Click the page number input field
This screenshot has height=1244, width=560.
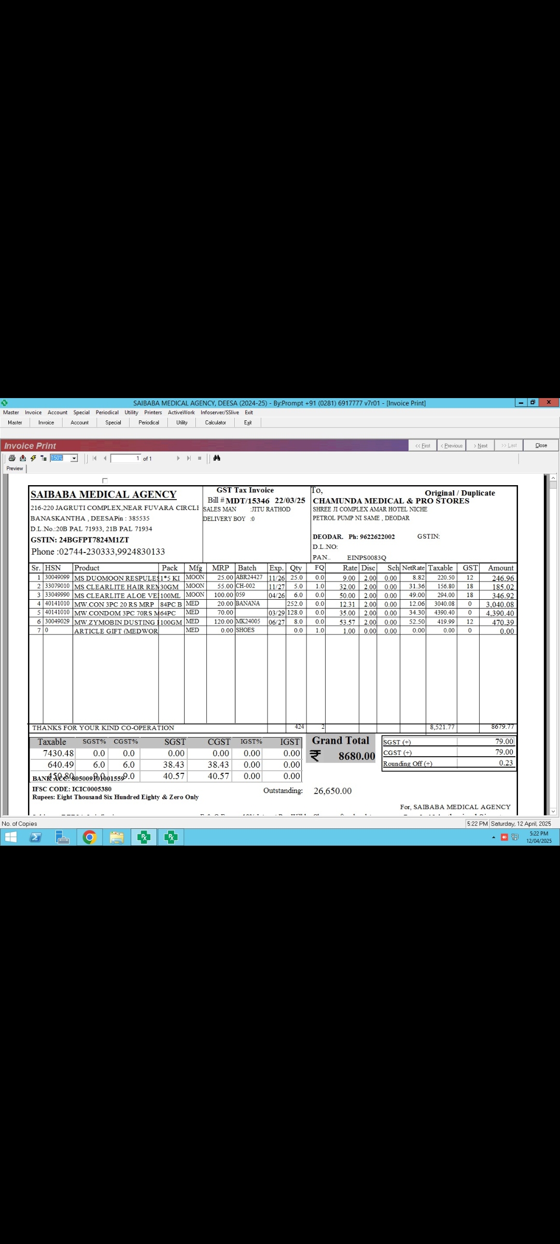tap(126, 459)
